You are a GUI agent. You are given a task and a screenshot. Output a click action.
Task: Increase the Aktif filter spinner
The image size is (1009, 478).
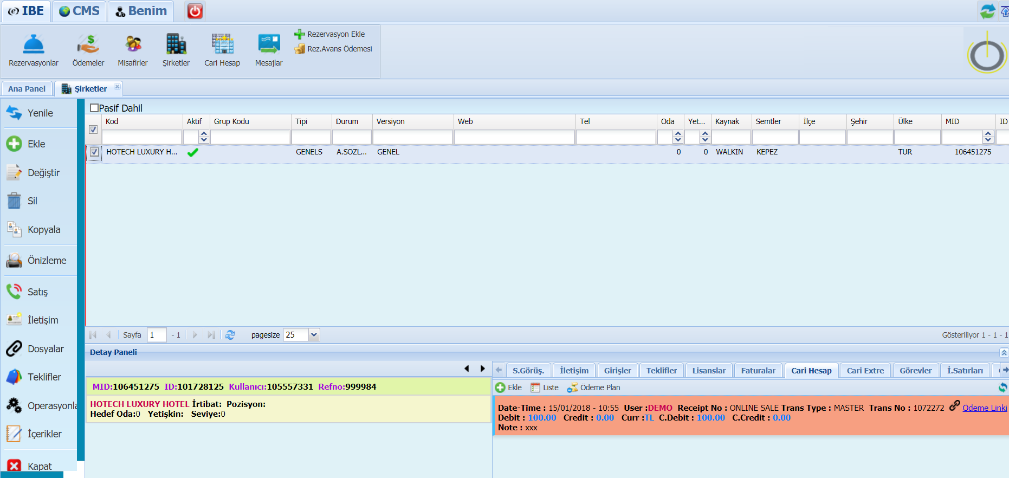pos(204,133)
